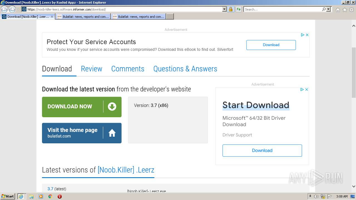This screenshot has width=356, height=200.
Task: Click the browser Forward arrow button
Action: (12, 9)
